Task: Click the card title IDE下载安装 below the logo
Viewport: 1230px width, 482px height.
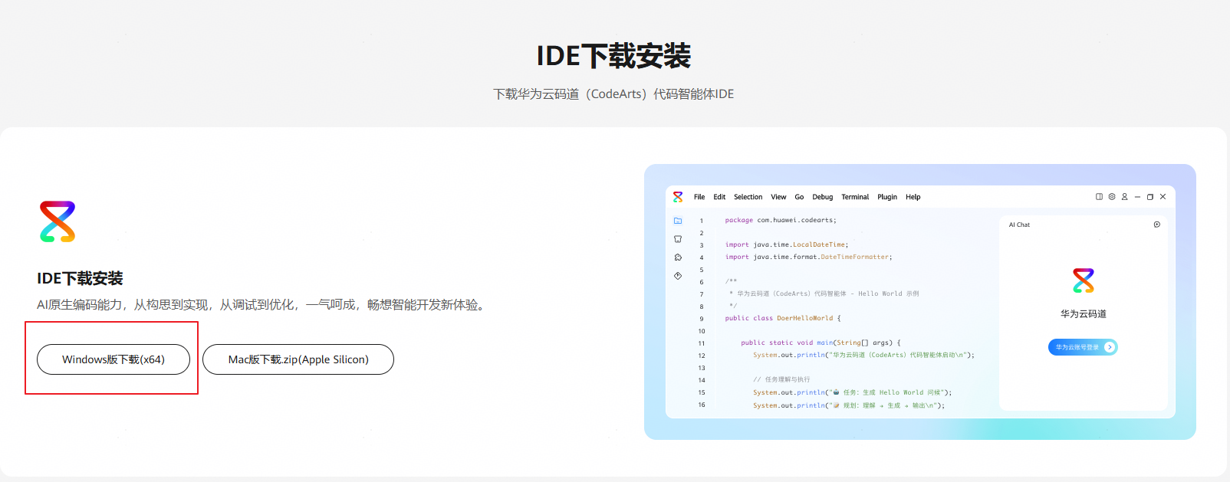Action: [x=80, y=278]
